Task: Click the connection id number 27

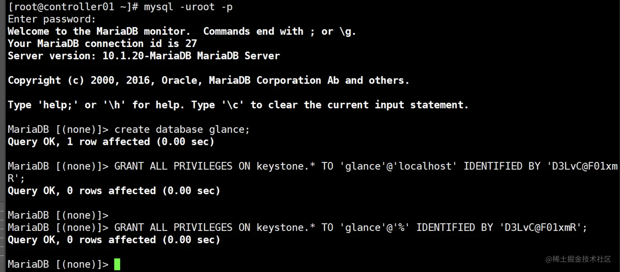Action: coord(191,43)
